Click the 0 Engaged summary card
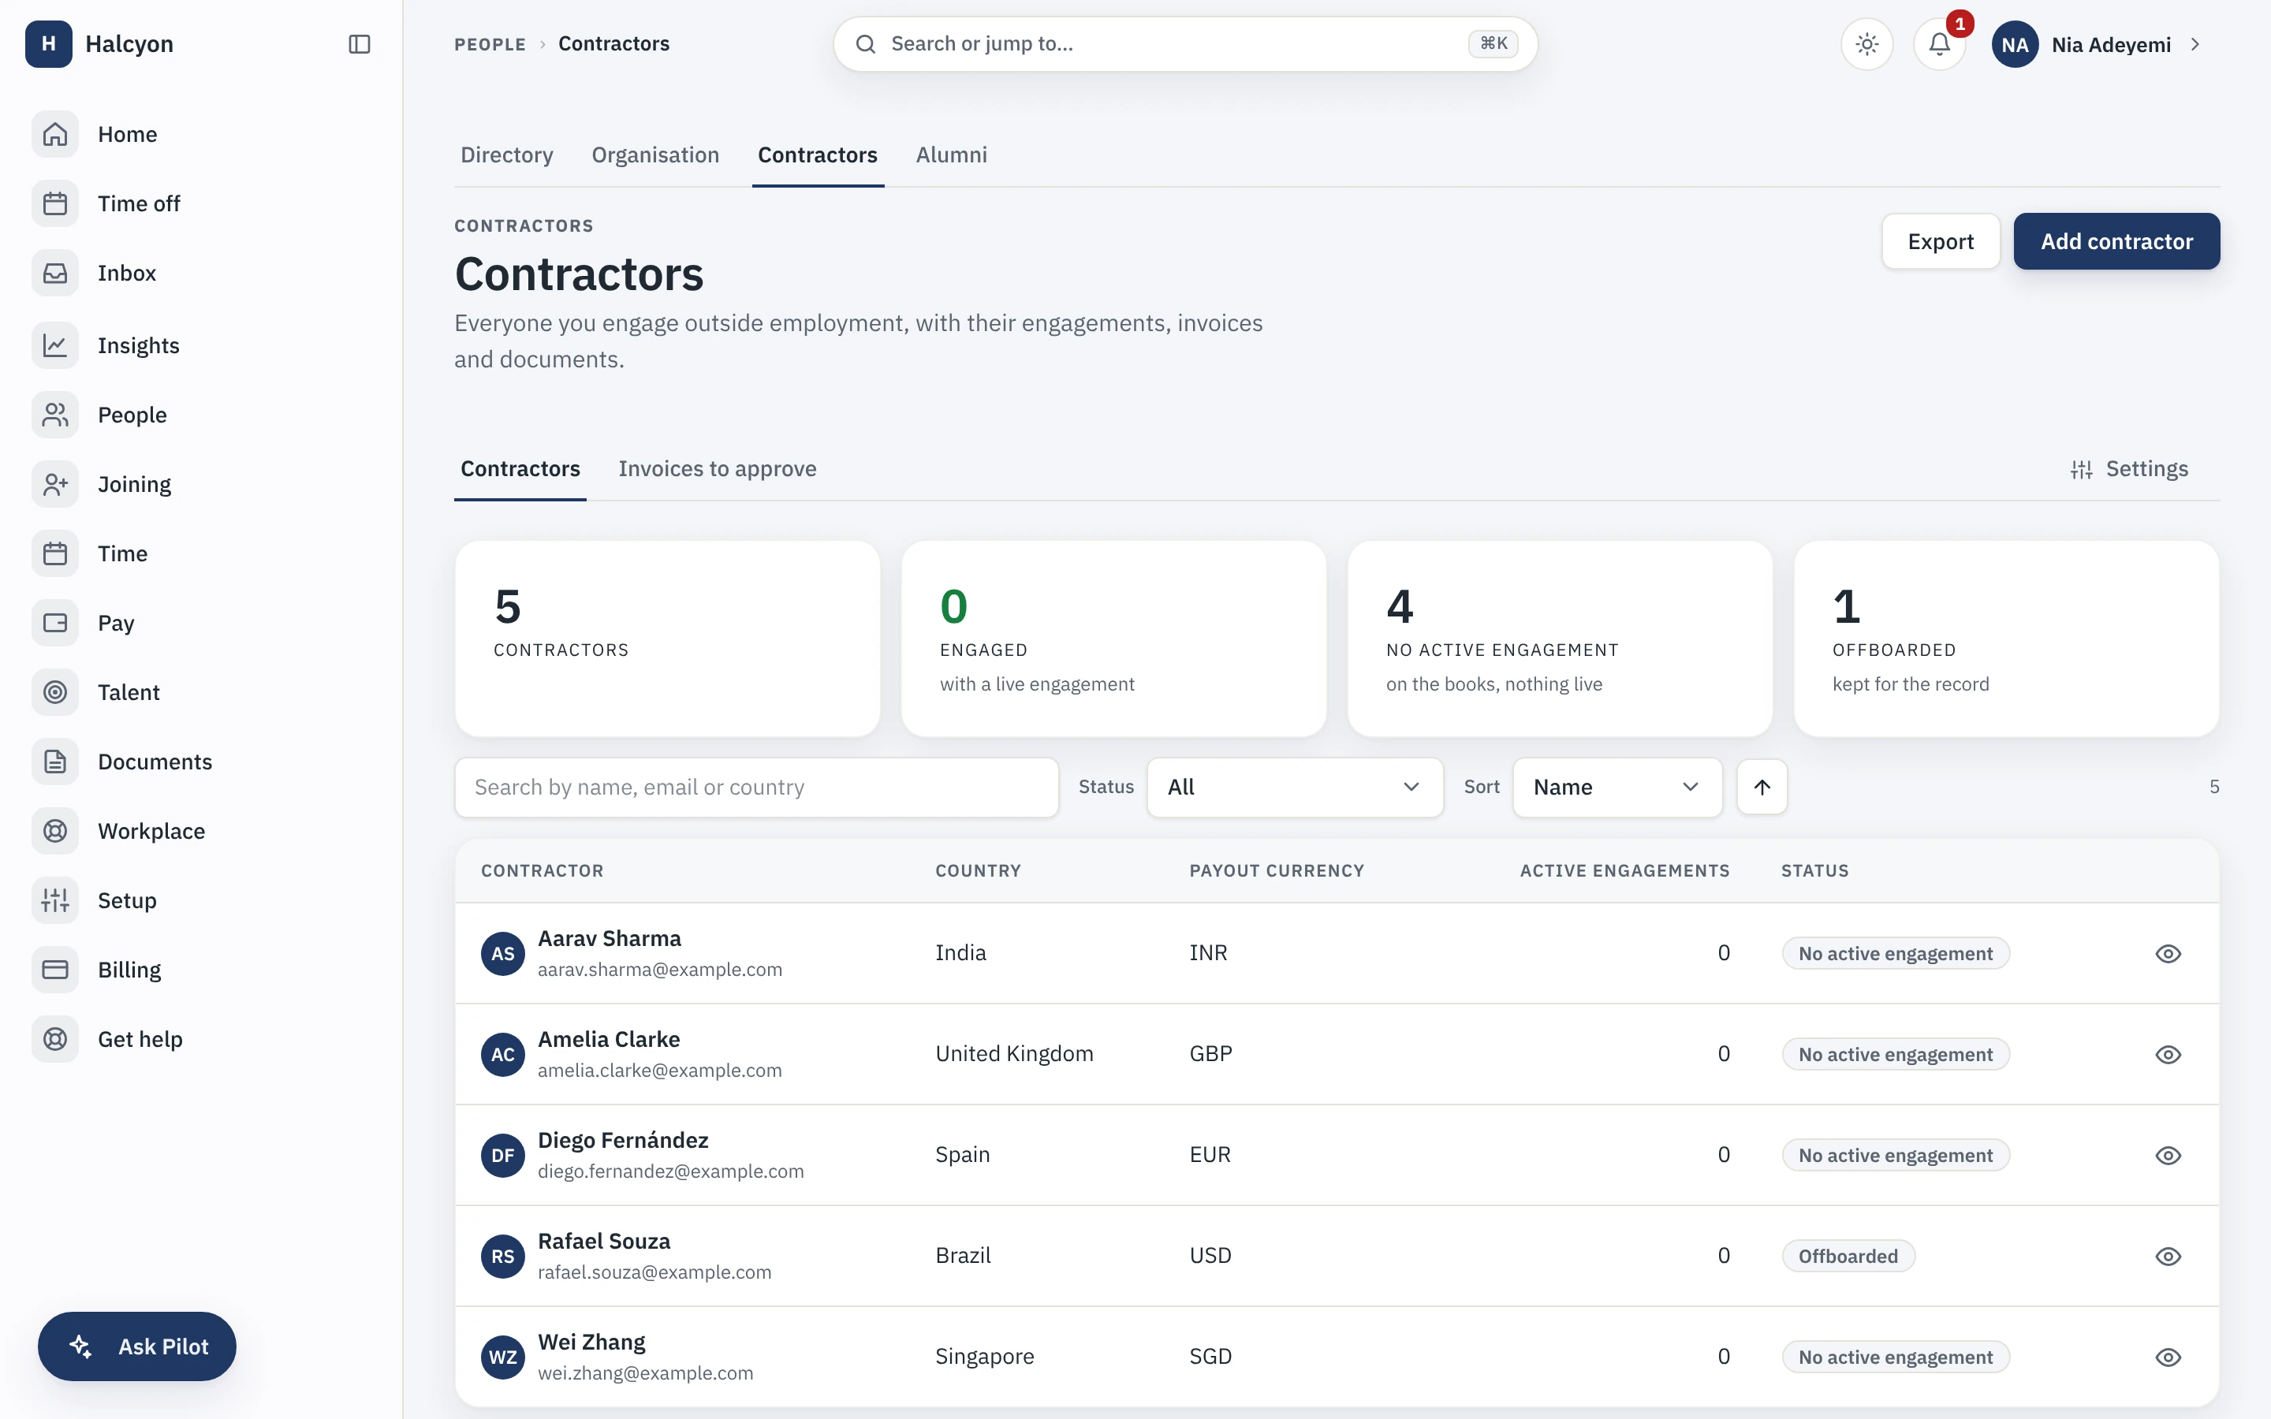Viewport: 2271px width, 1419px height. (x=1114, y=639)
